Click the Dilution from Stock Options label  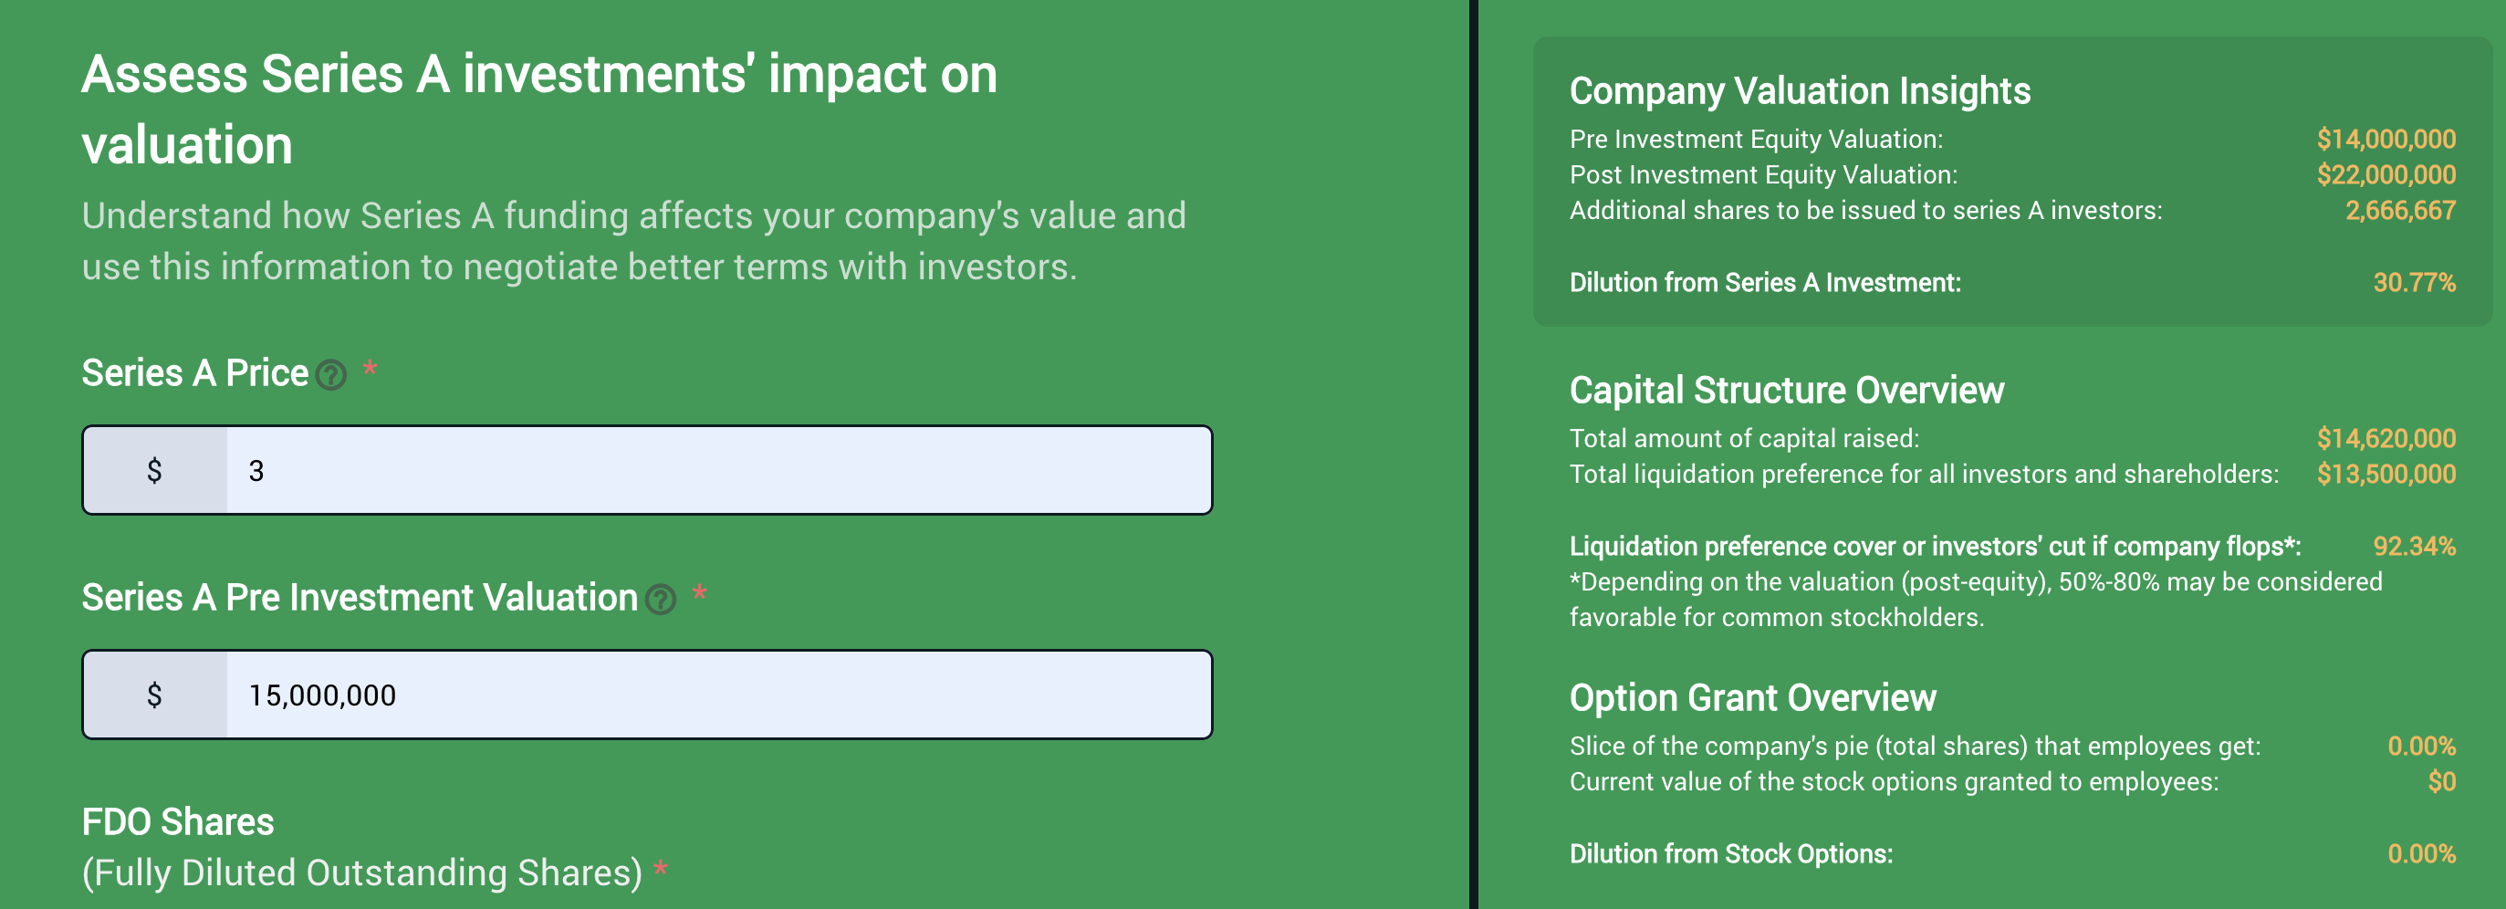(x=1731, y=854)
